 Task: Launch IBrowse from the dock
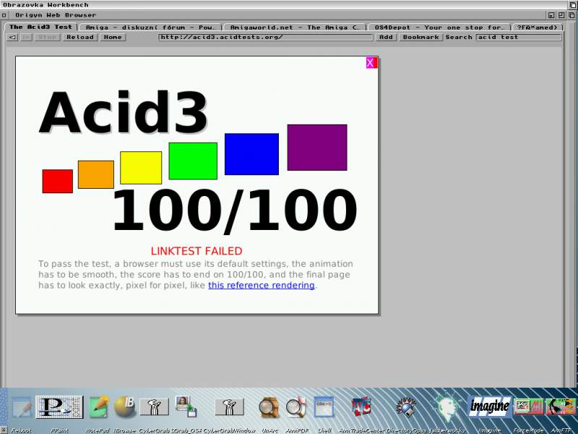click(x=125, y=407)
